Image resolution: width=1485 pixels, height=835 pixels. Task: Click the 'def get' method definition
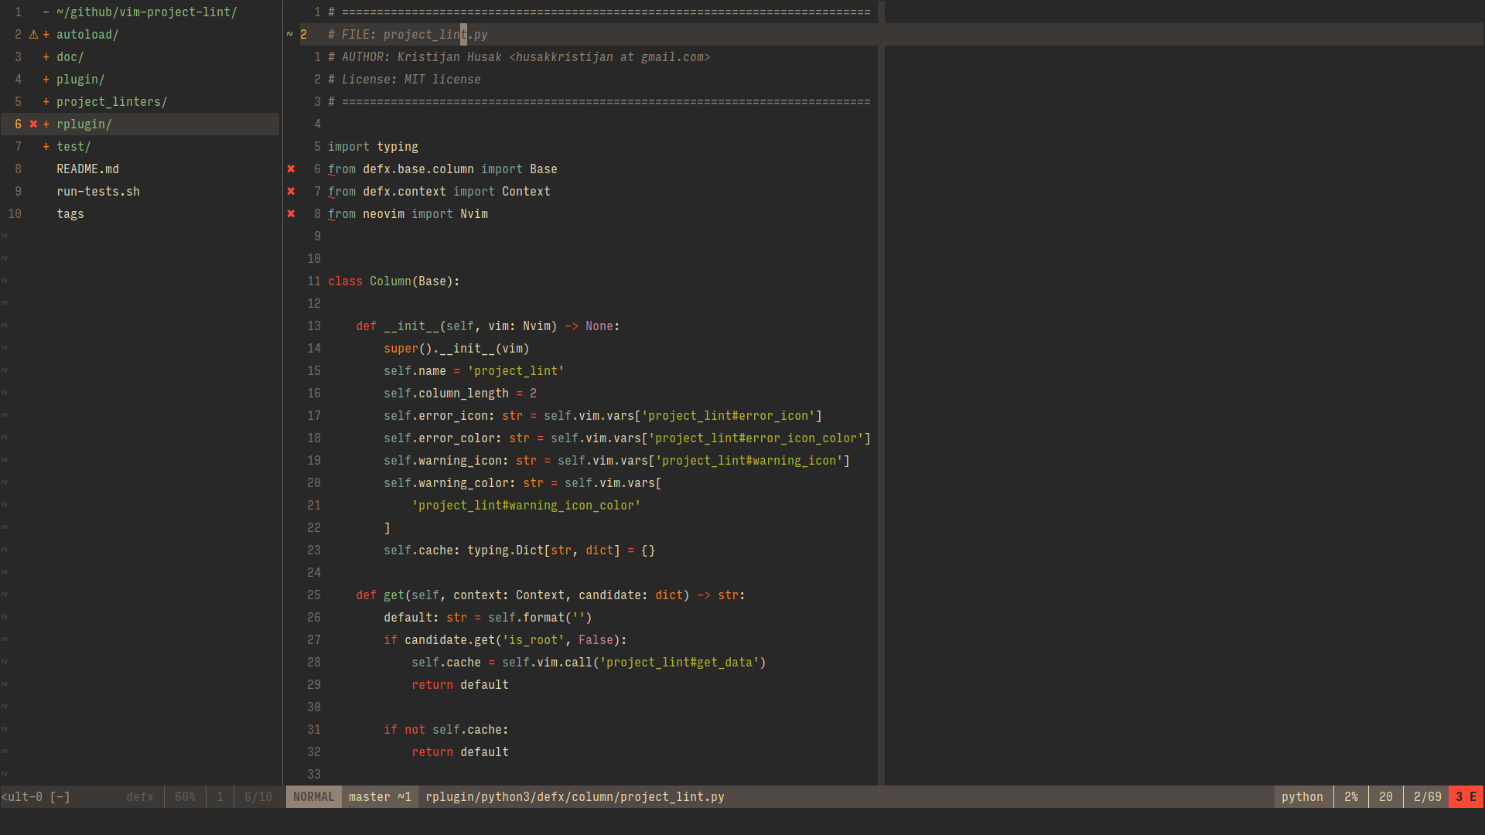click(x=550, y=595)
